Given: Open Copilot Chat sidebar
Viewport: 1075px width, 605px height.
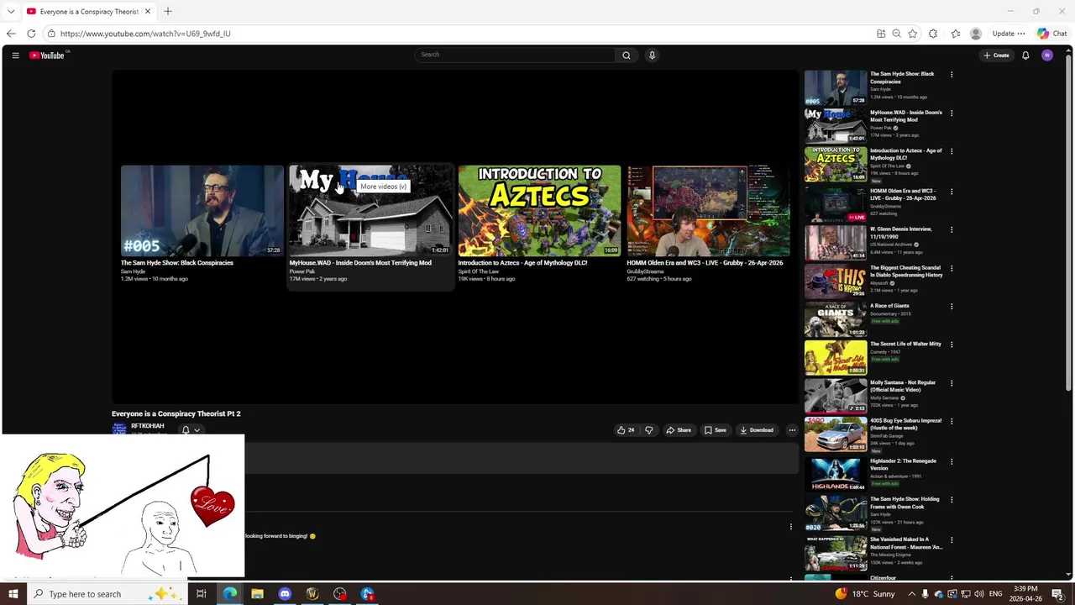Looking at the screenshot, I should [x=1052, y=34].
